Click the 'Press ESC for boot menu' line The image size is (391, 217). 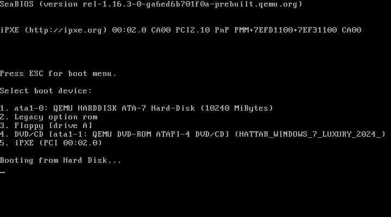(58, 74)
